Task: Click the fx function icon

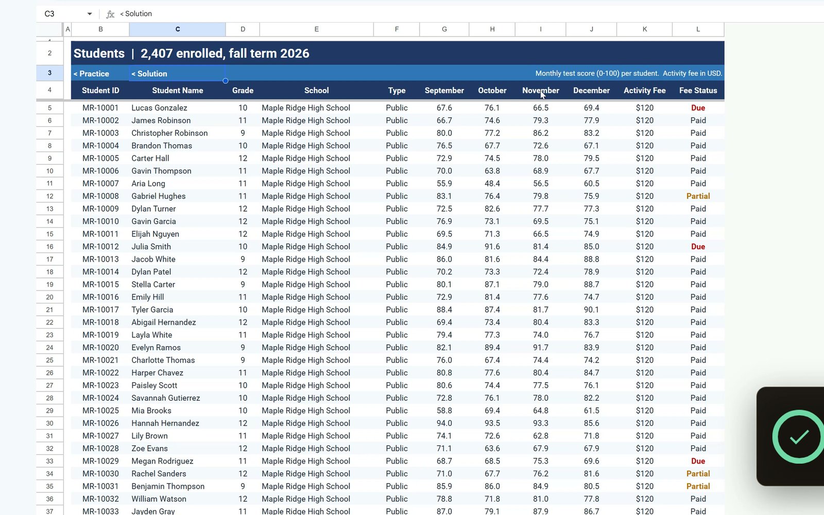Action: [110, 14]
